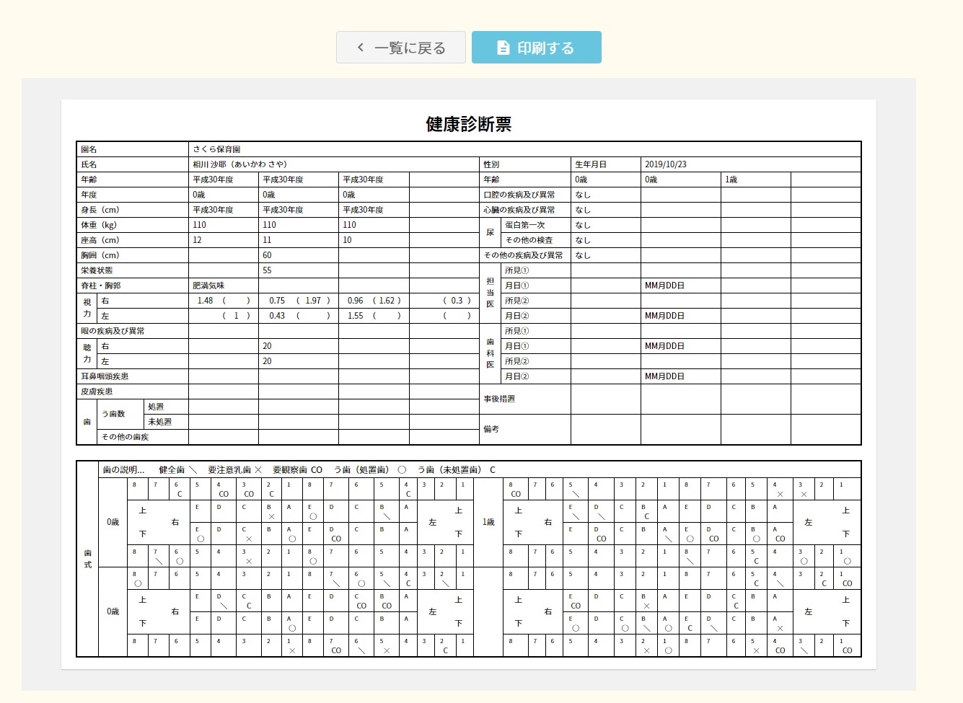This screenshot has width=963, height=703.
Task: Click the 未処置 cavity count label
Action: [159, 422]
